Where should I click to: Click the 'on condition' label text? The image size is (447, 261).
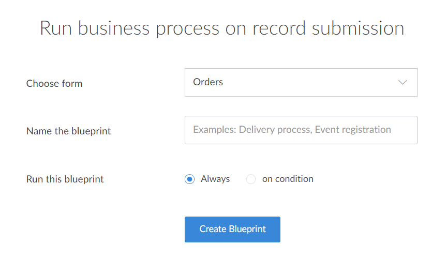(x=288, y=179)
